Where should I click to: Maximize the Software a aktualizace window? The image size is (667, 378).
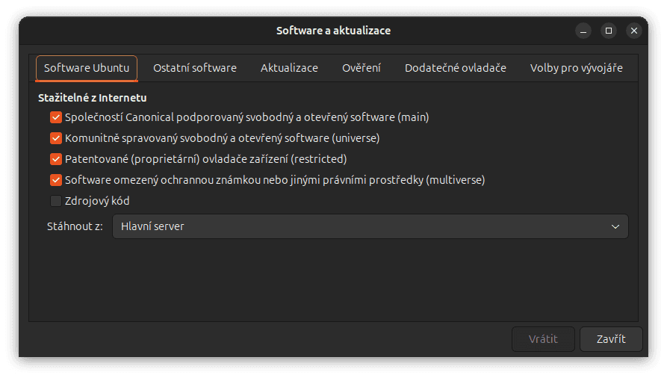pyautogui.click(x=609, y=31)
